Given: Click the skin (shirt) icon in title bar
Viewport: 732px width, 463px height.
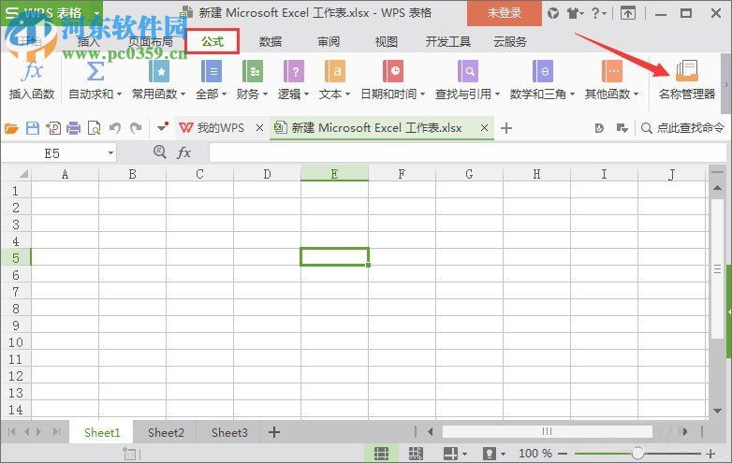Looking at the screenshot, I should pyautogui.click(x=573, y=13).
